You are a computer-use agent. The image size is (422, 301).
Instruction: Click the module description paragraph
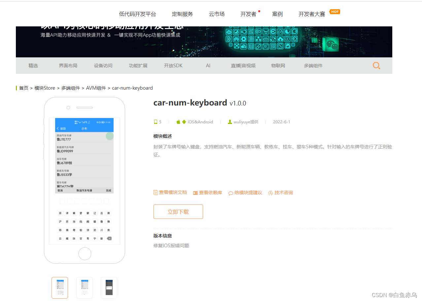pyautogui.click(x=273, y=151)
